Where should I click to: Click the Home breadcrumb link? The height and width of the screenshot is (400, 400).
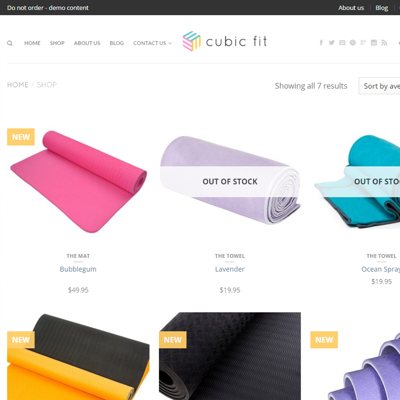pos(18,85)
